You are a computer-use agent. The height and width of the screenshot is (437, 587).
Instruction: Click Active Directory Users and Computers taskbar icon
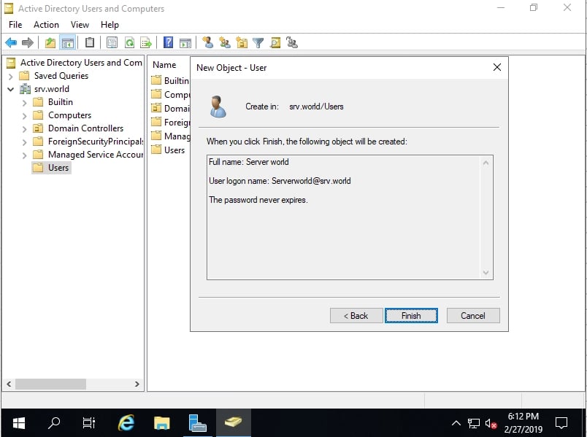233,423
